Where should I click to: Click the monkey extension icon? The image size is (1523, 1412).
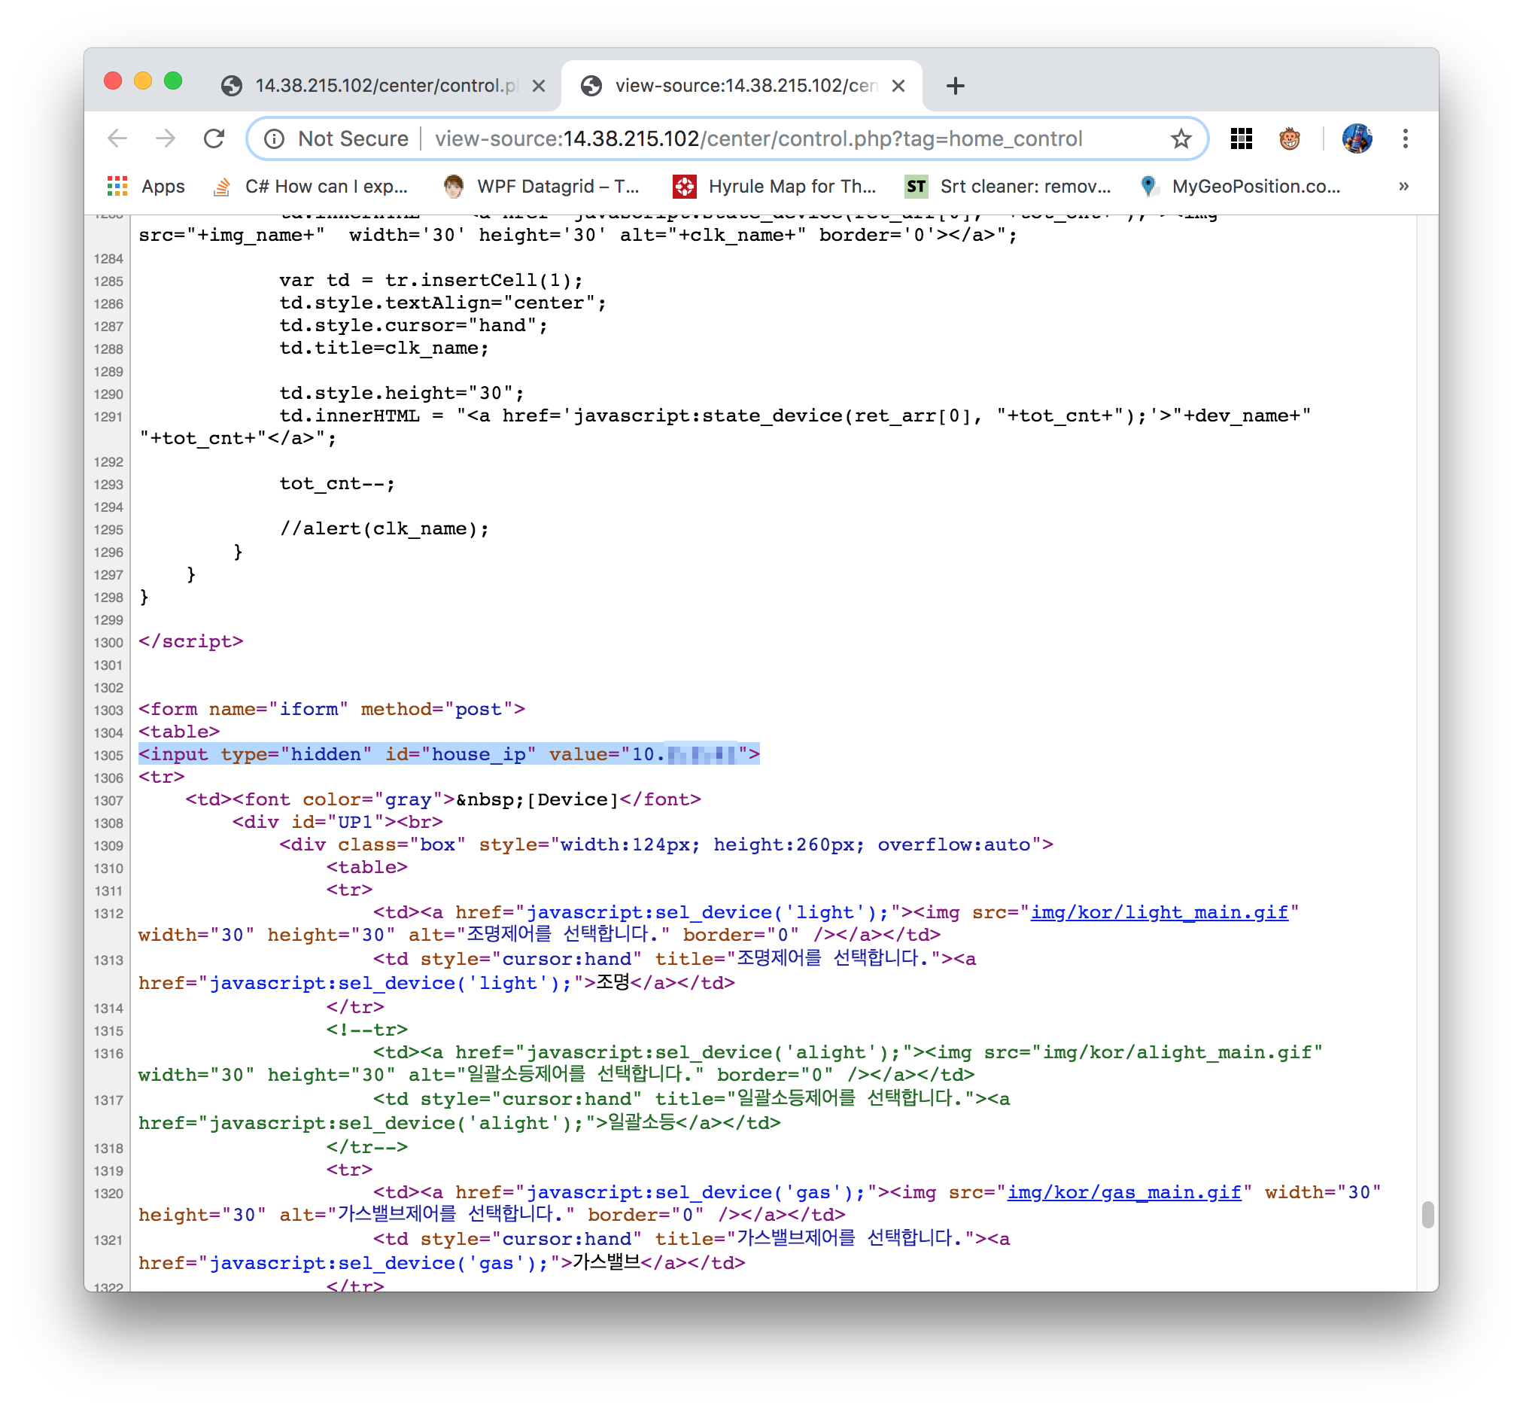[1289, 138]
